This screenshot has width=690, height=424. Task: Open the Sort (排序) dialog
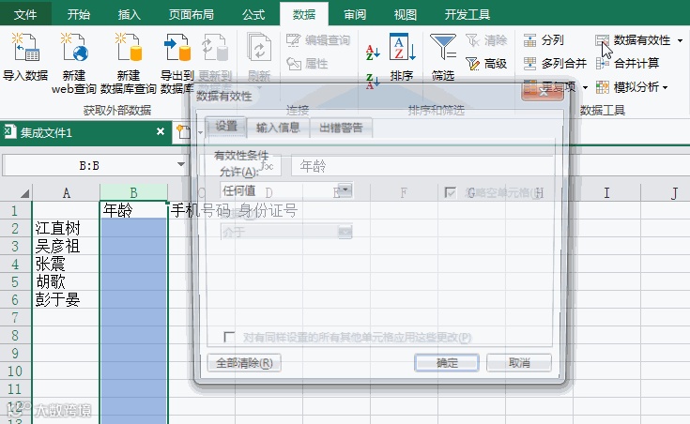(x=402, y=56)
